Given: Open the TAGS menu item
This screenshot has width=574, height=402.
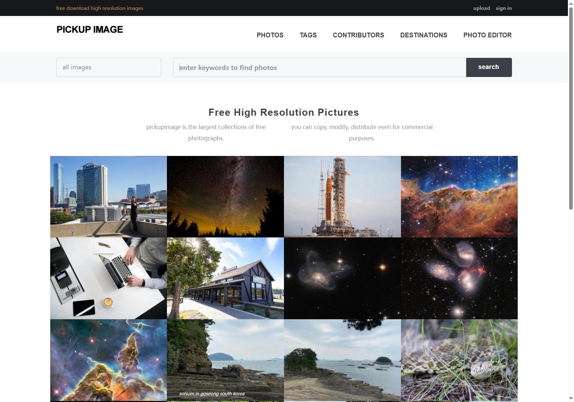Looking at the screenshot, I should pos(308,35).
